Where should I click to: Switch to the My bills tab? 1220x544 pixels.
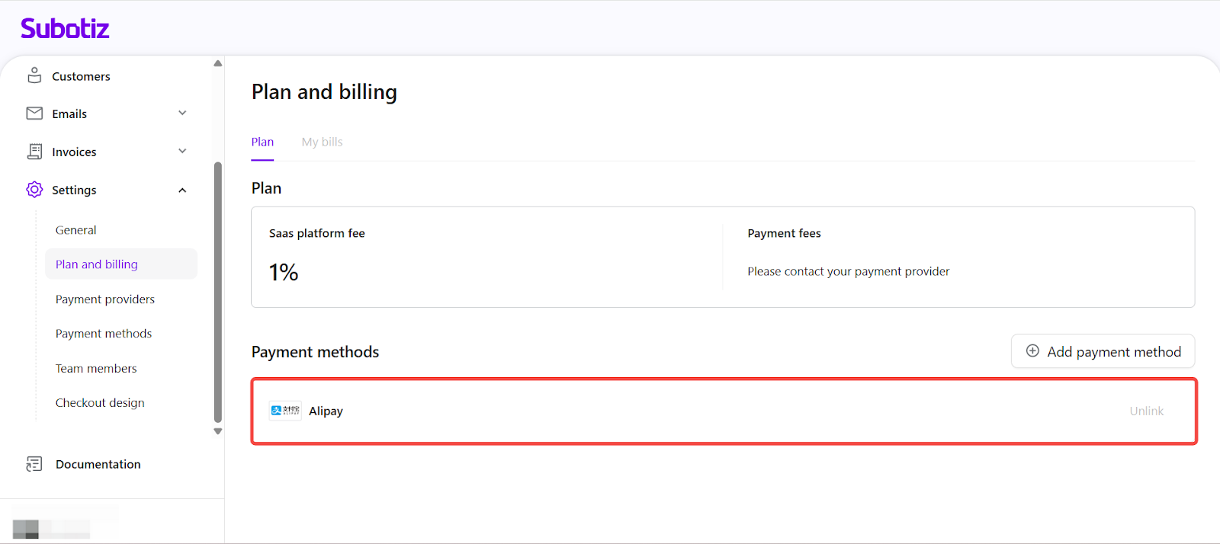pos(322,142)
